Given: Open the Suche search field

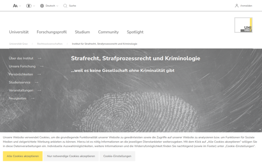Looking at the screenshot, I should [x=72, y=6].
